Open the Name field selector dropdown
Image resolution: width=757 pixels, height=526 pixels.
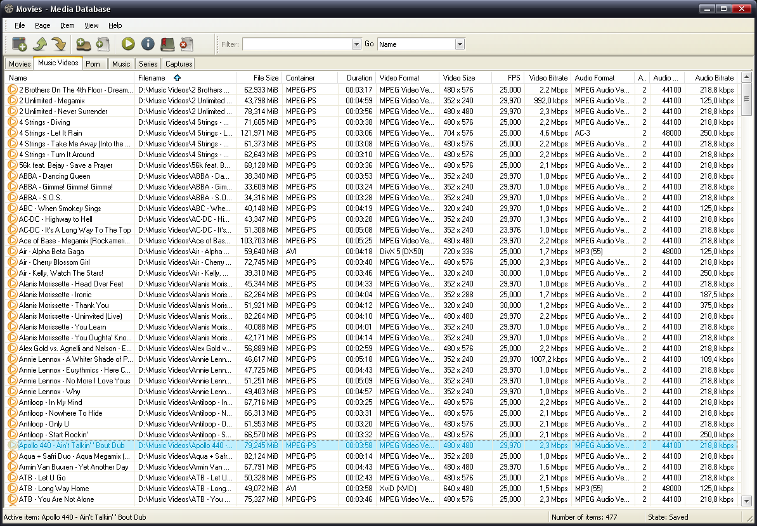[x=460, y=44]
